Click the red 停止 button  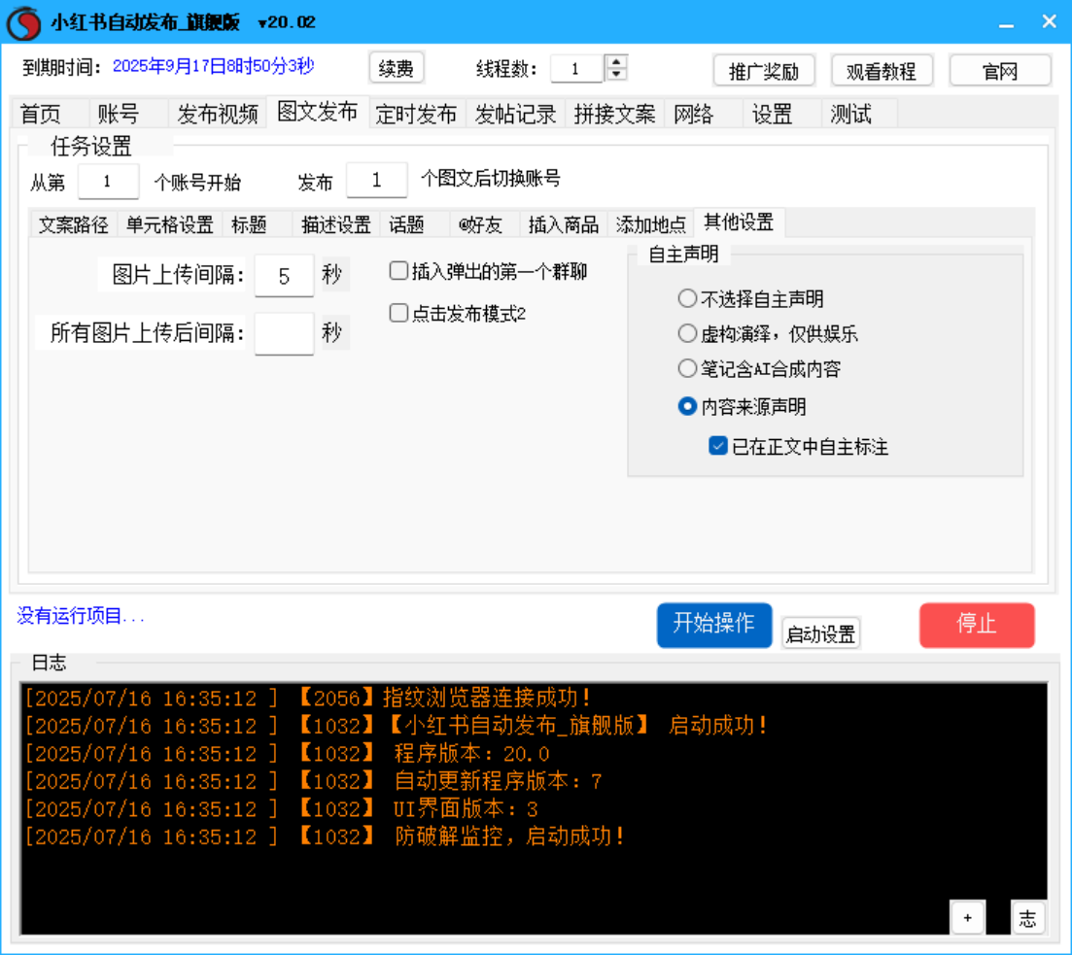[977, 624]
